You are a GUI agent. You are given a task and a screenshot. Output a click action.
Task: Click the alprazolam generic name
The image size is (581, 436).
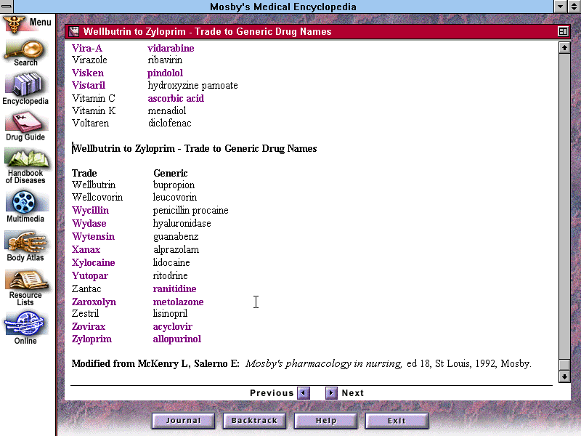(176, 250)
